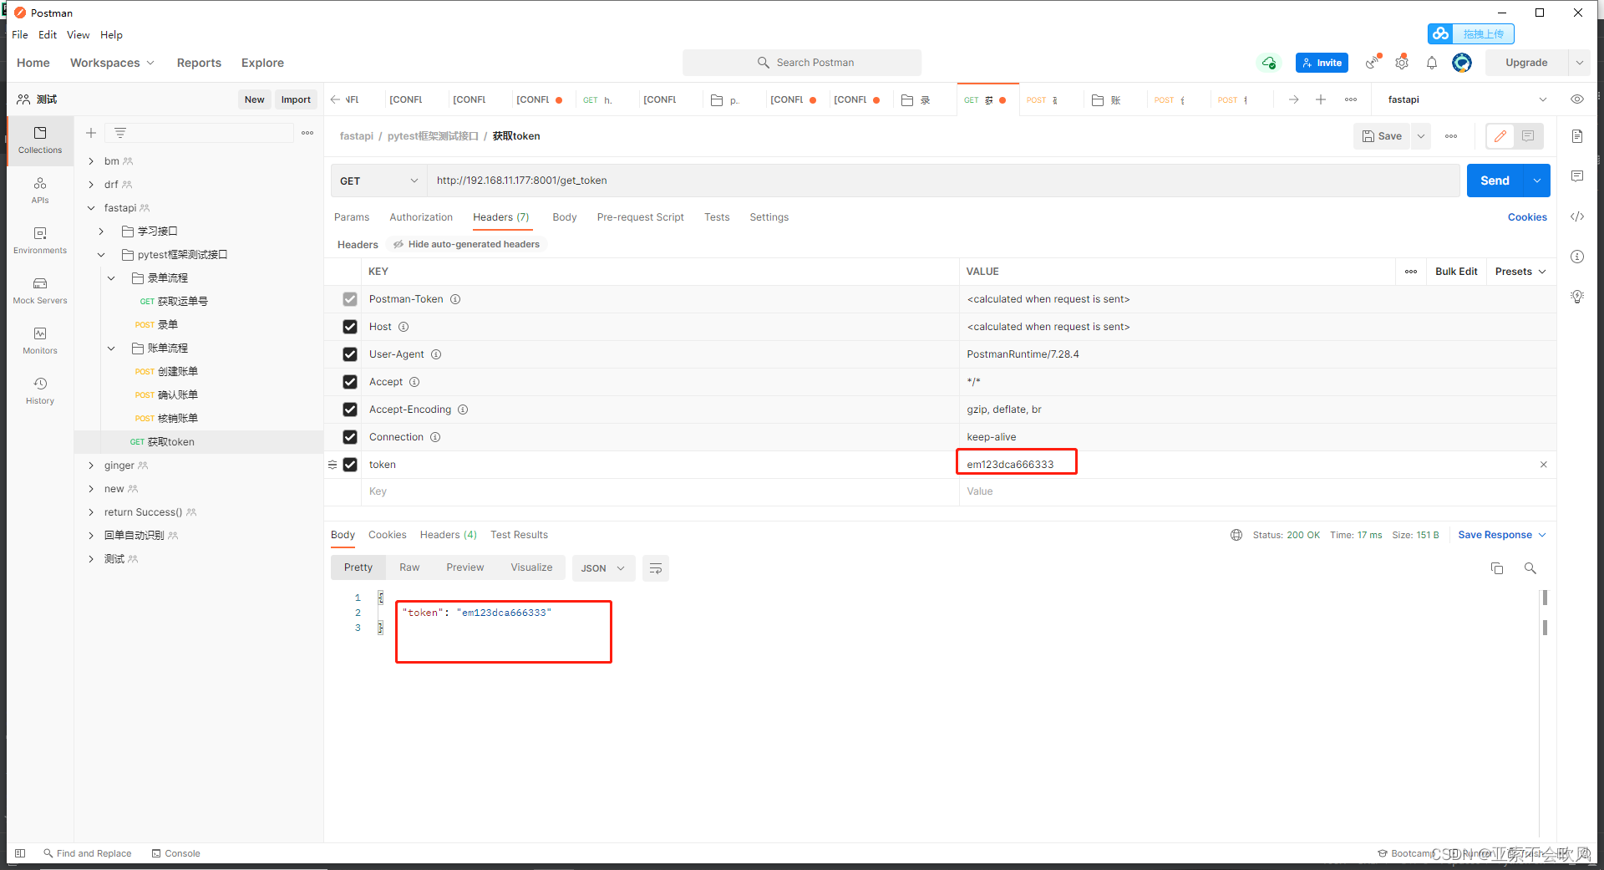Open the notifications bell
The image size is (1604, 870).
click(x=1432, y=63)
